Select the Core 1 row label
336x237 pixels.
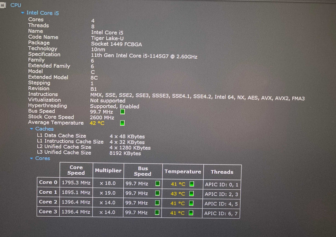(48, 192)
